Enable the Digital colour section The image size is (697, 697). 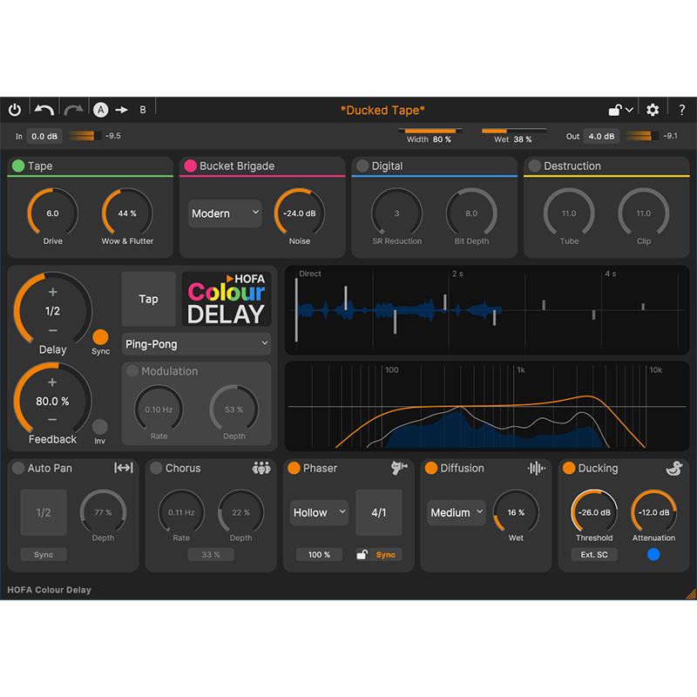coord(362,166)
